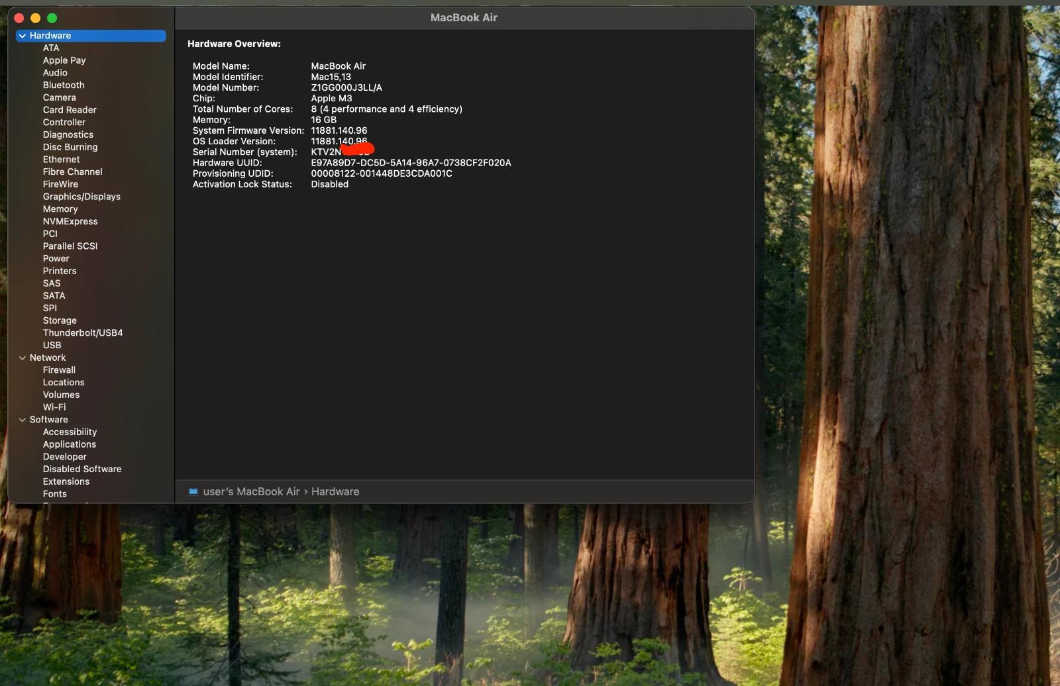This screenshot has height=686, width=1060.
Task: Select Thunderbolt/USB4 in the sidebar
Action: coord(83,333)
